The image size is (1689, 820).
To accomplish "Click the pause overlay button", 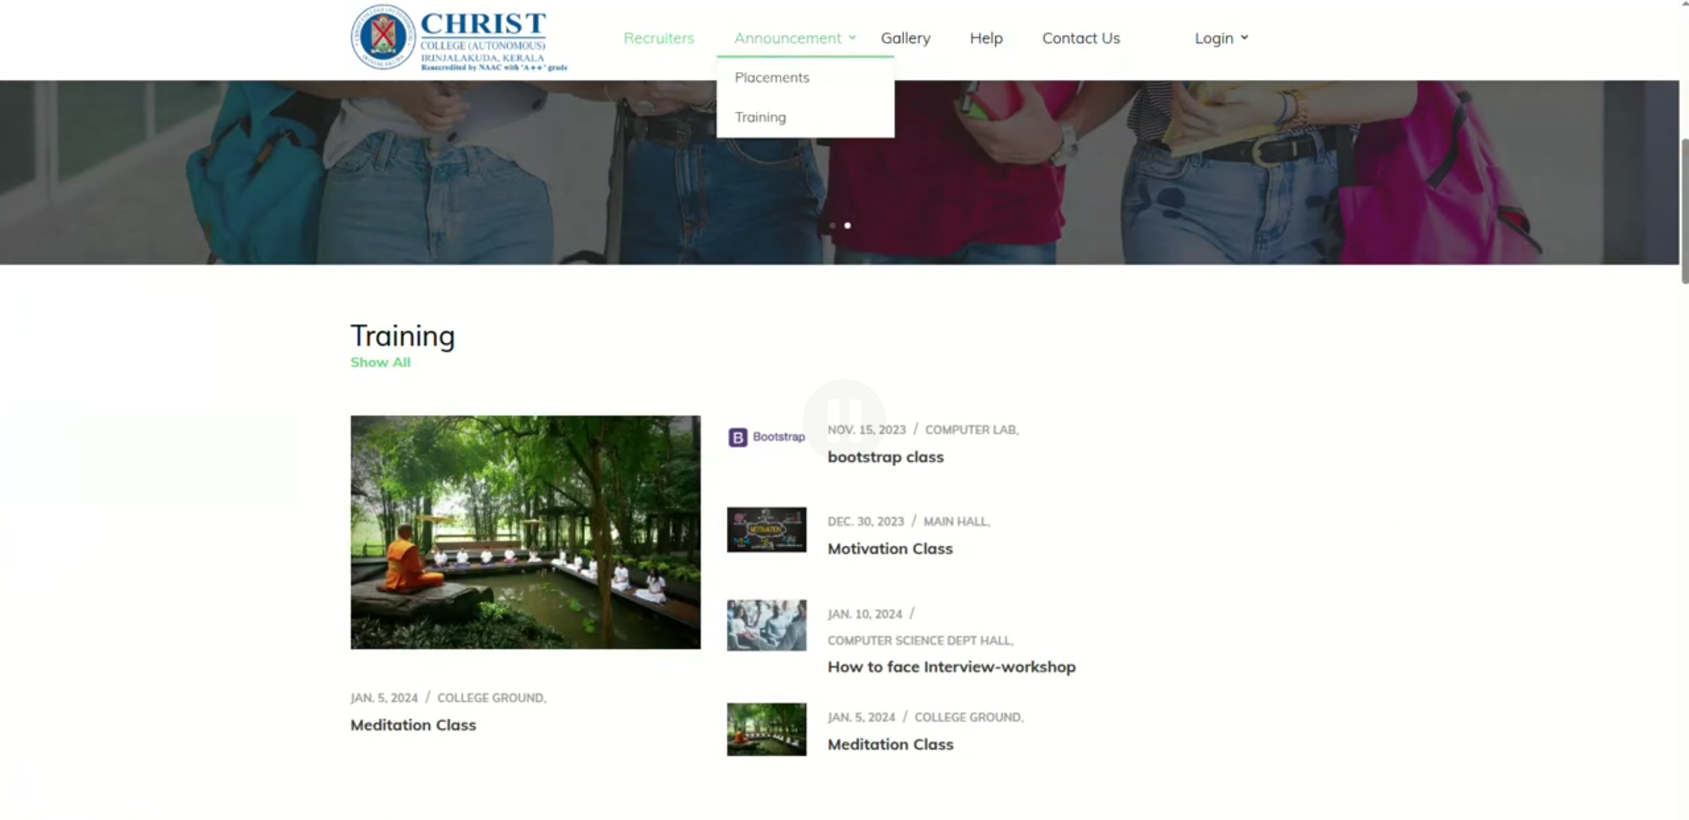I will pyautogui.click(x=843, y=420).
